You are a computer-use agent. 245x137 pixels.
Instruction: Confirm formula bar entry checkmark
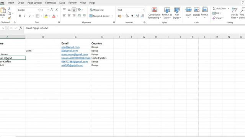click(16, 28)
